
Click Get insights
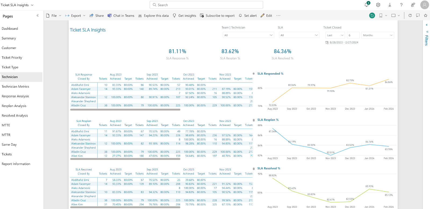pyautogui.click(x=184, y=16)
